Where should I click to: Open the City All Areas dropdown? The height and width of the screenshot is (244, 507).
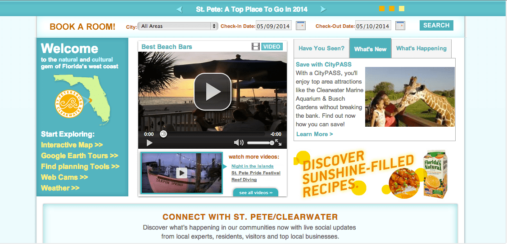[x=178, y=26]
